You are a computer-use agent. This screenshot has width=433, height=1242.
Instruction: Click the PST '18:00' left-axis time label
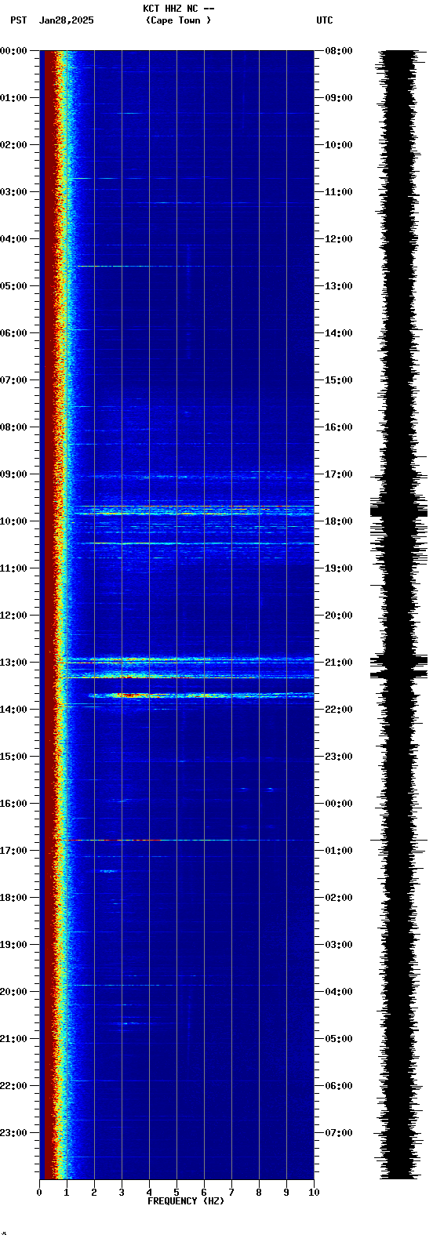tap(13, 898)
